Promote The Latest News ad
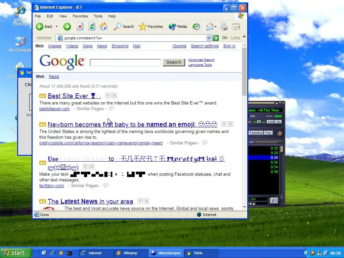The image size is (344, 258). pyautogui.click(x=140, y=201)
